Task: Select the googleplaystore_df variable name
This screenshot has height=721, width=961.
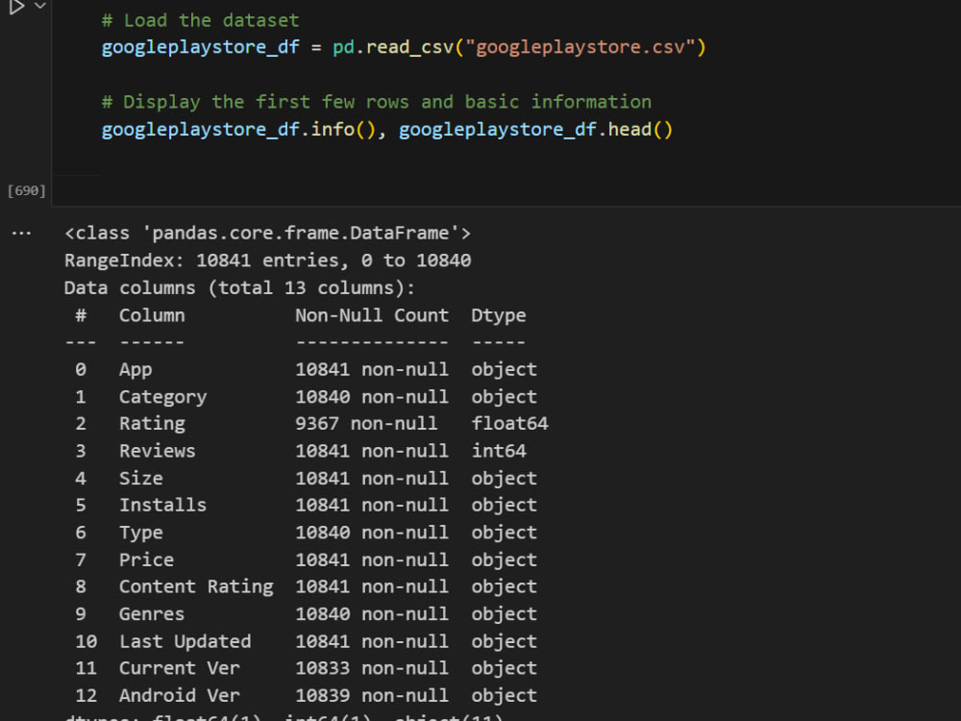Action: coord(200,46)
